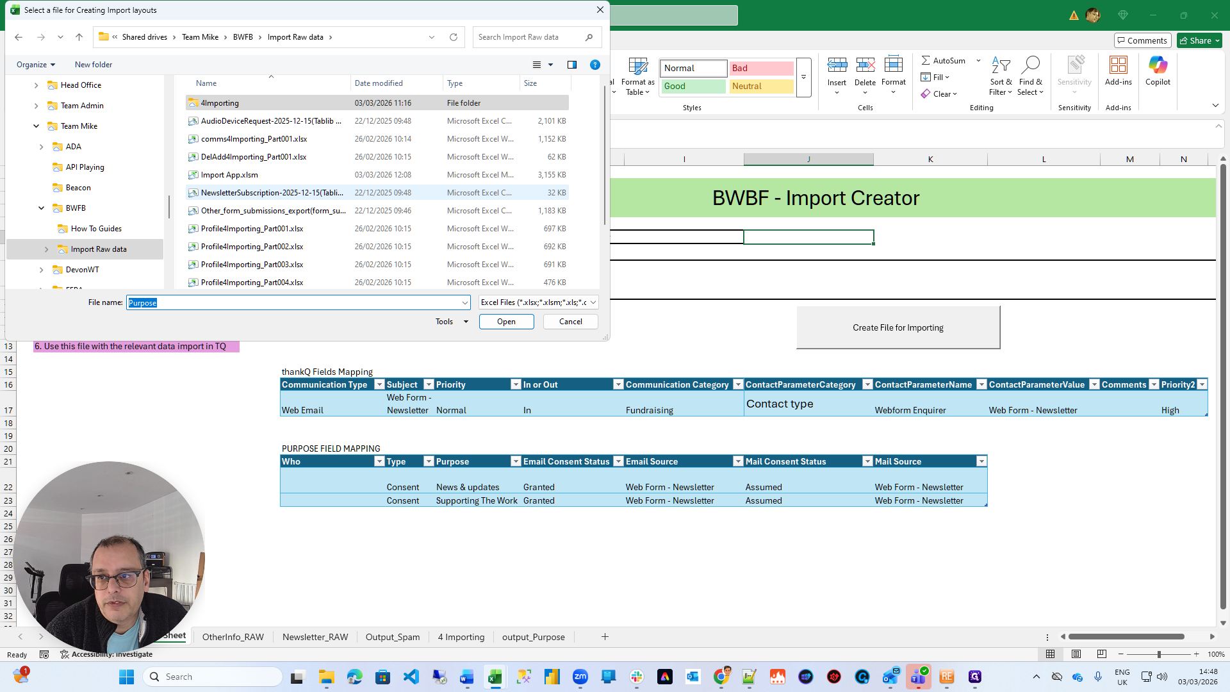Open the Purpose column filter dropdown
The width and height of the screenshot is (1230, 692).
[515, 461]
